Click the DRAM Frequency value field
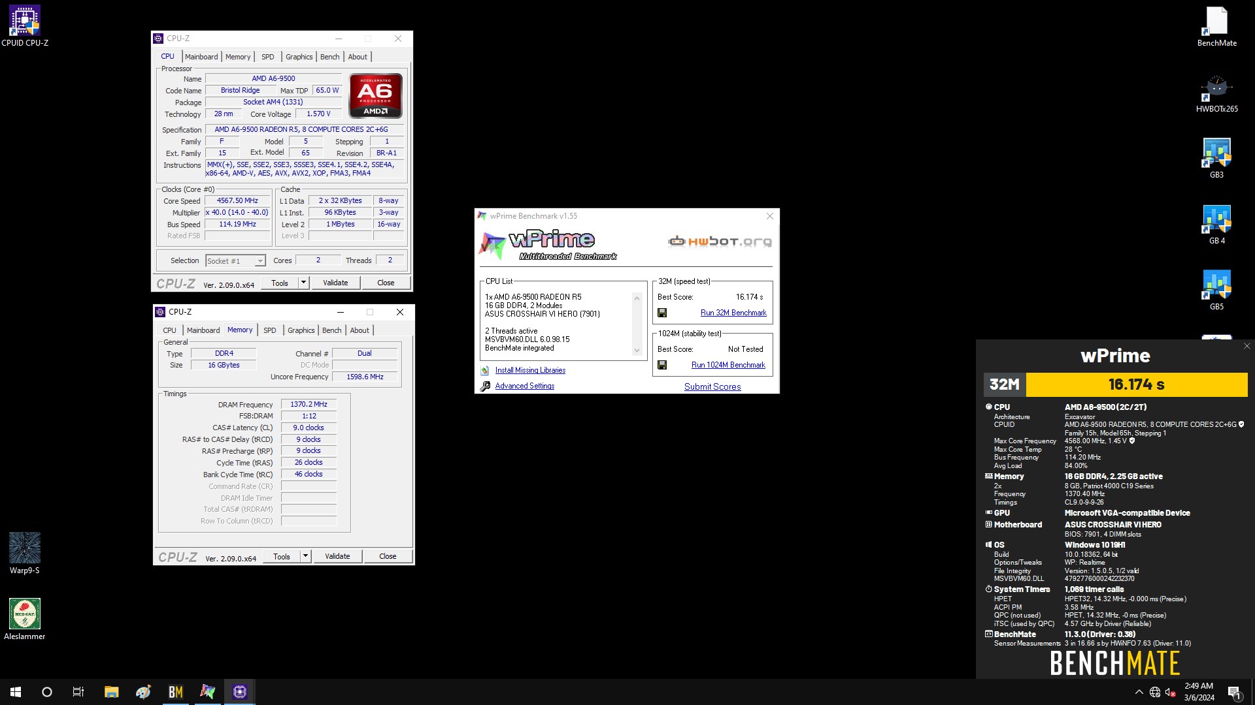 point(309,405)
